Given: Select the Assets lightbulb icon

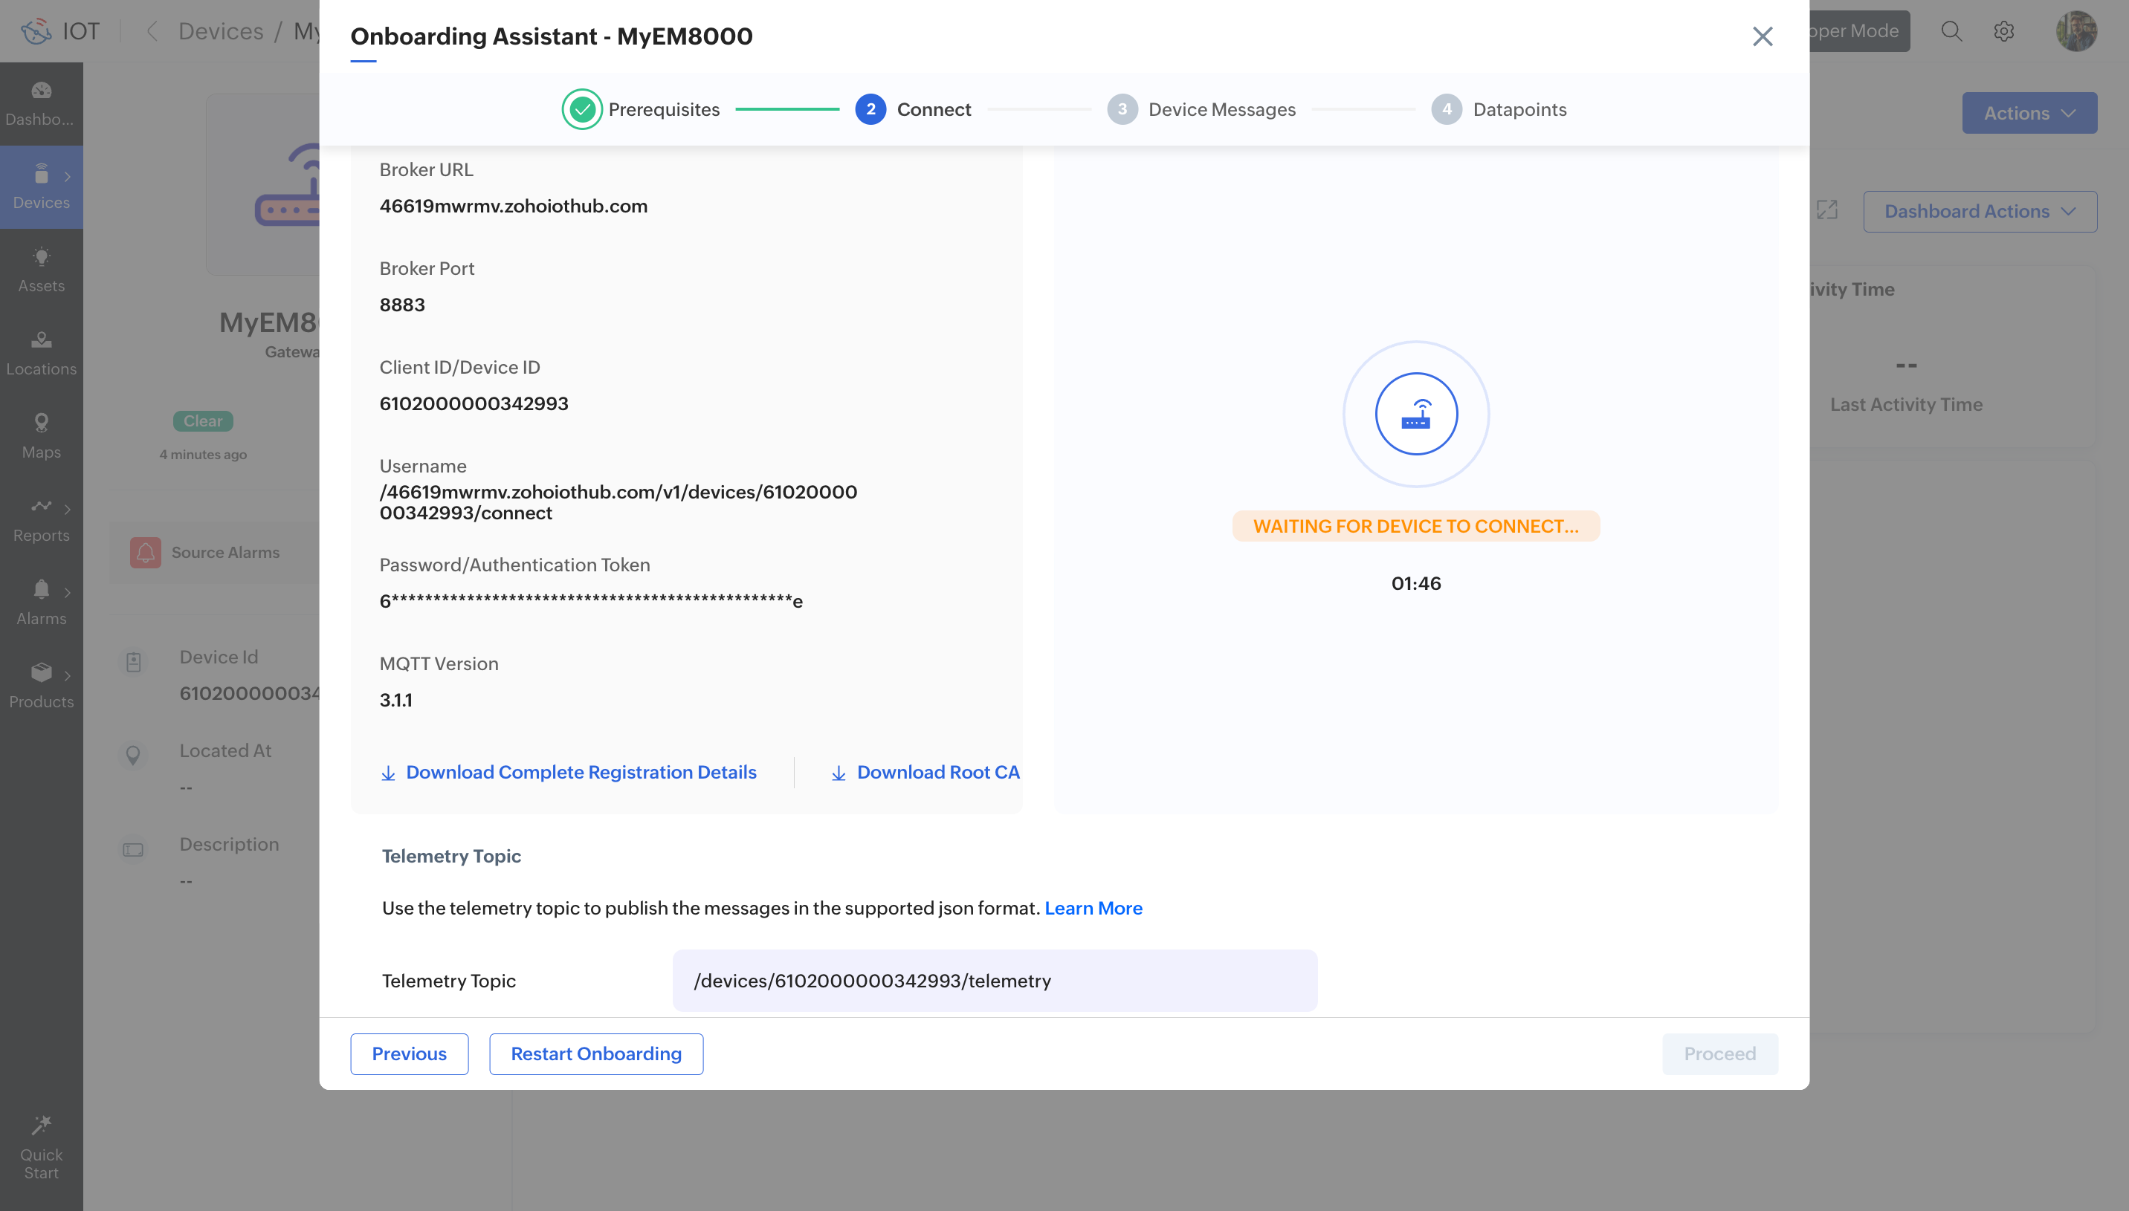Looking at the screenshot, I should (x=41, y=257).
